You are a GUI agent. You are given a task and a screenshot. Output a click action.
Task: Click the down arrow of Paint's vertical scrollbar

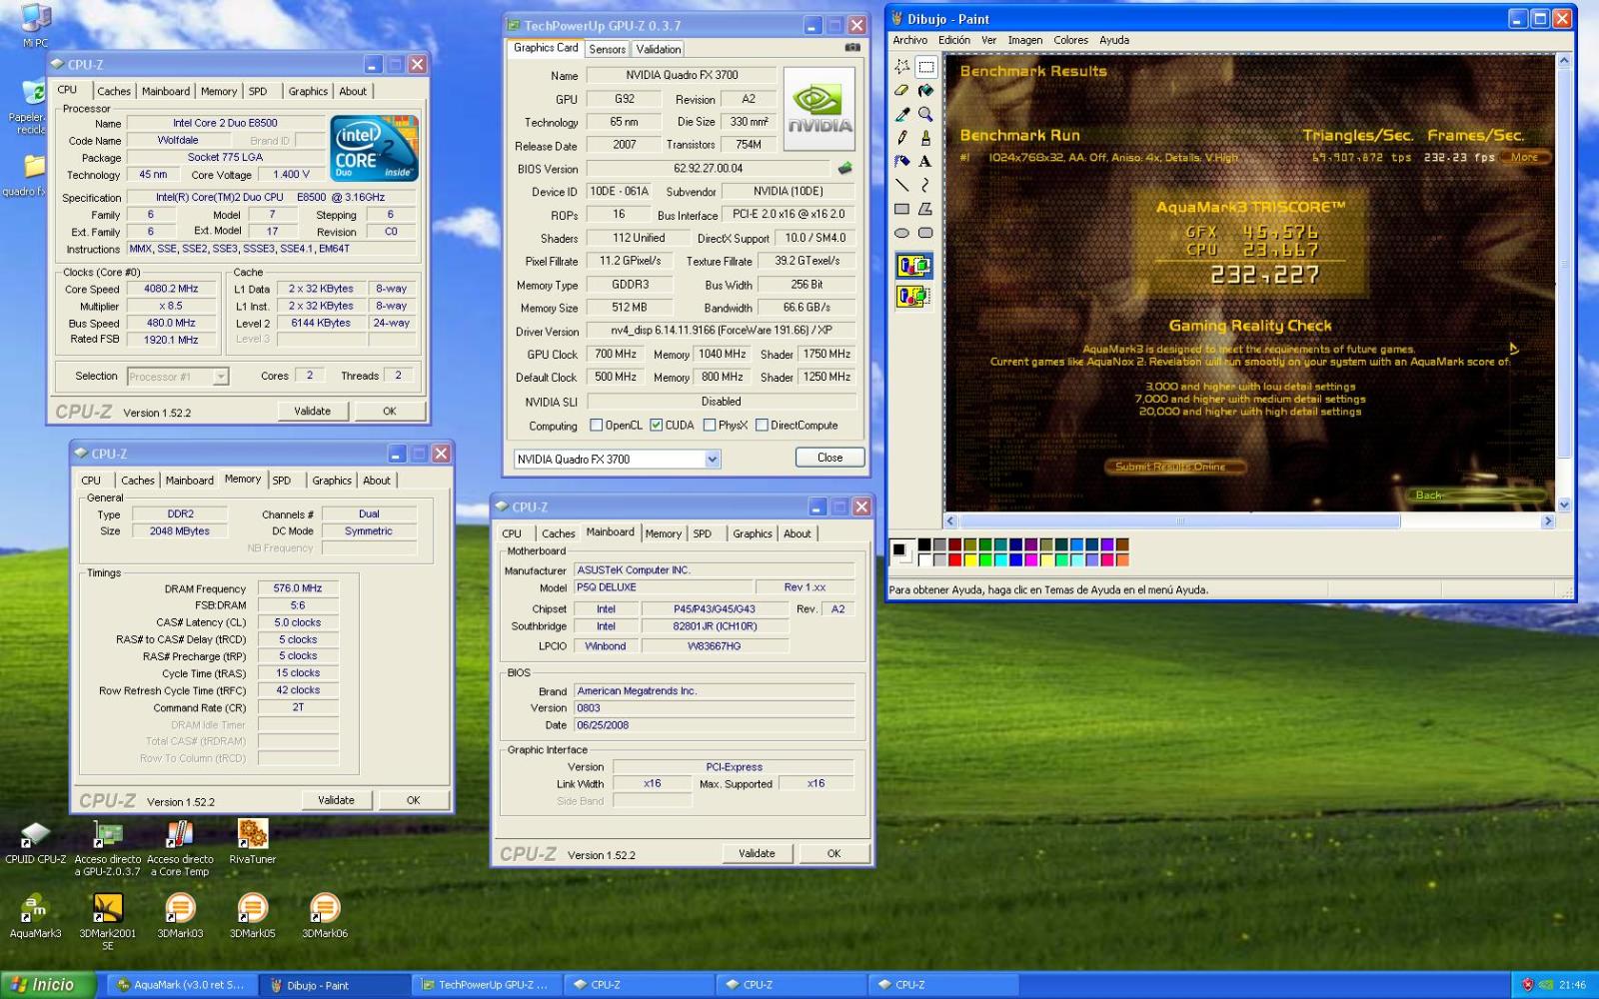point(1564,505)
